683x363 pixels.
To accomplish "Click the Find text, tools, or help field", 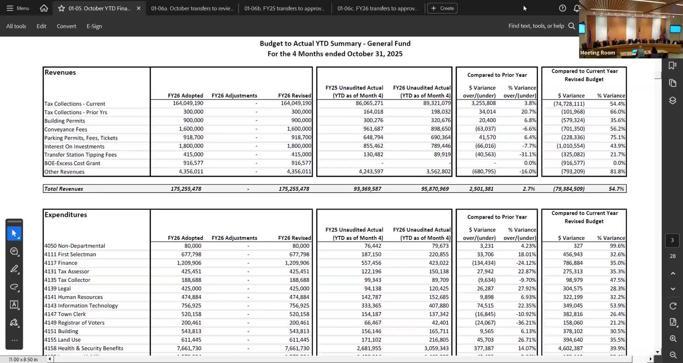I will tap(536, 26).
